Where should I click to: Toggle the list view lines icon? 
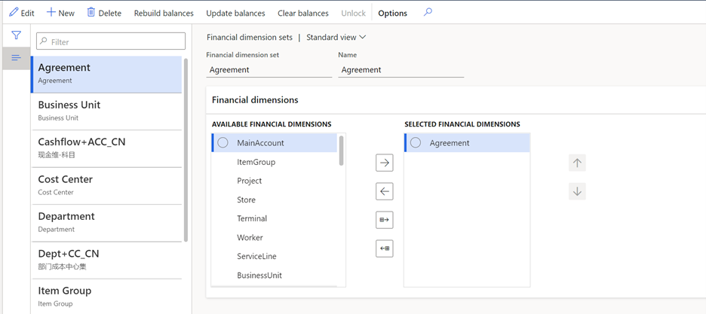pos(16,58)
